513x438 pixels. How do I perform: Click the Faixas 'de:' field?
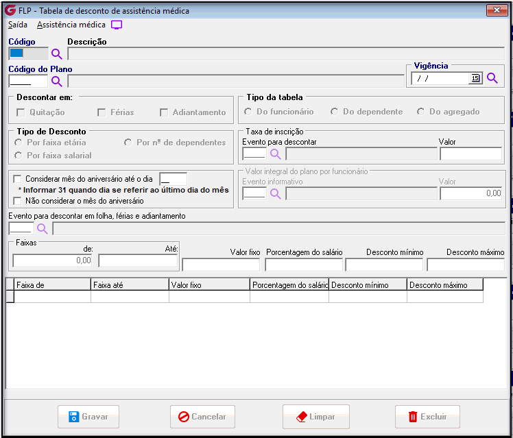[52, 261]
